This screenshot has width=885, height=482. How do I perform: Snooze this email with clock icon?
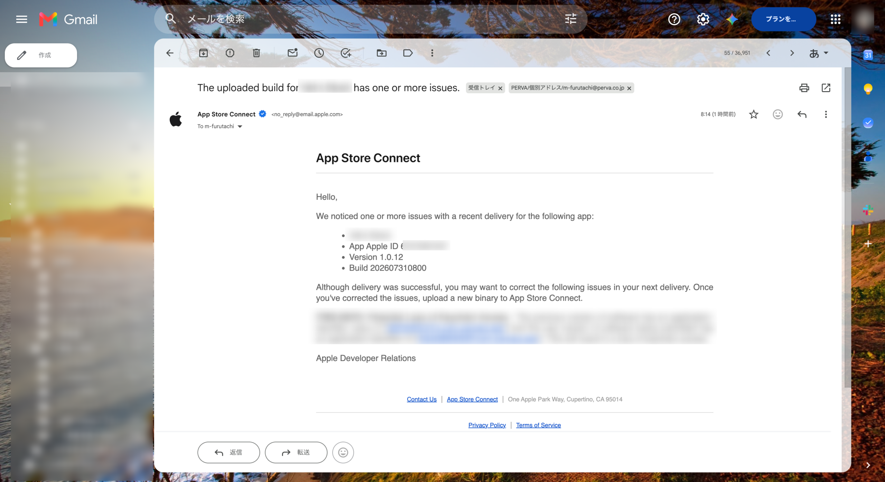pos(319,53)
